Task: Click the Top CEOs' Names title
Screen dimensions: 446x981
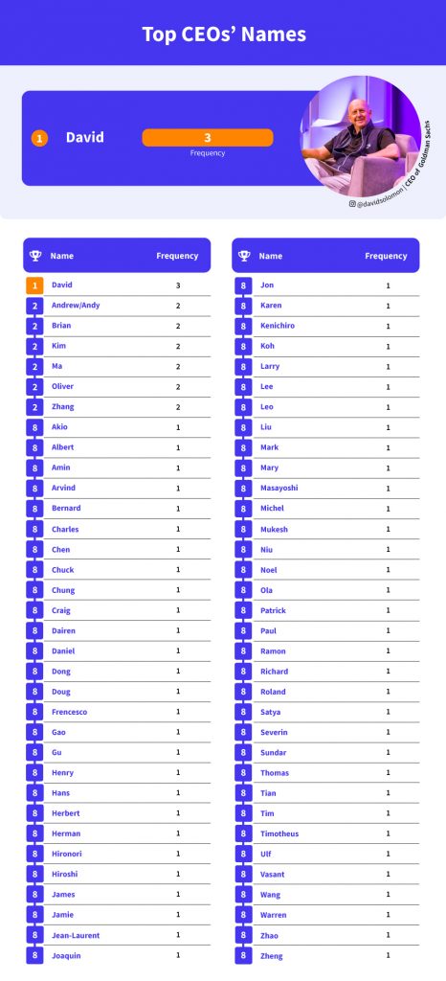Action: point(224,34)
